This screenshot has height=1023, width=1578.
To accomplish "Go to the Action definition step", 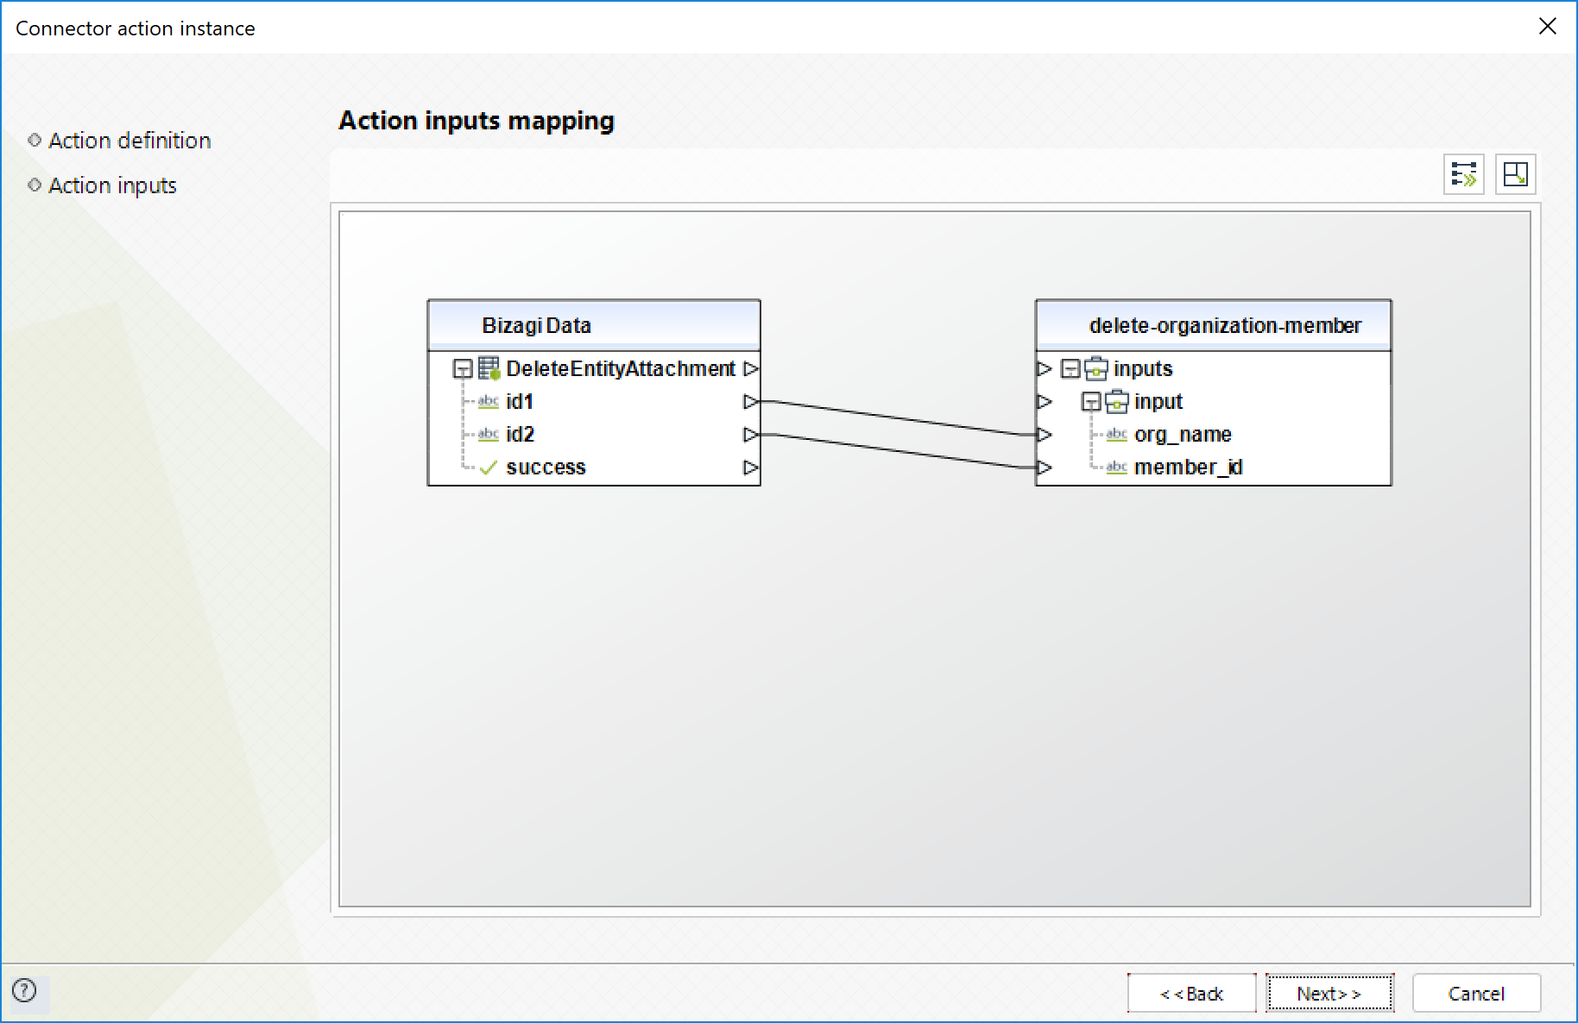I will click(129, 141).
